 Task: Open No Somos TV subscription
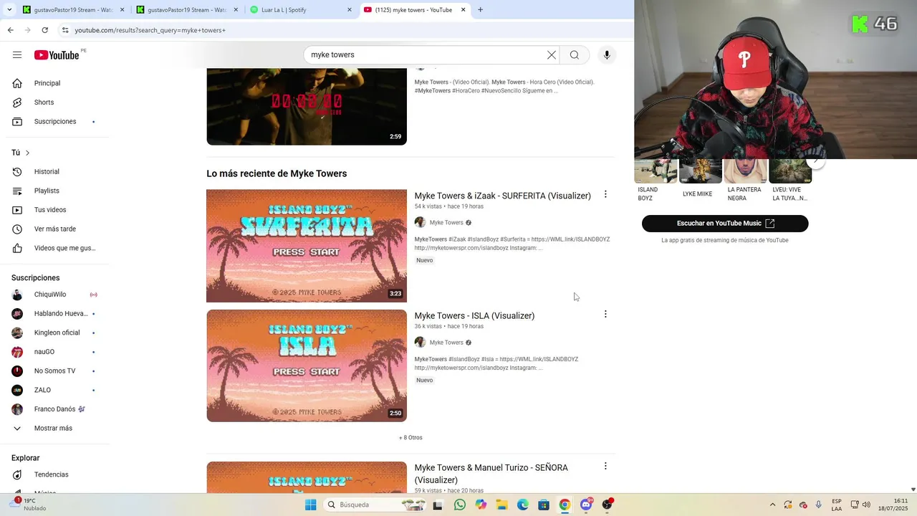pyautogui.click(x=54, y=371)
